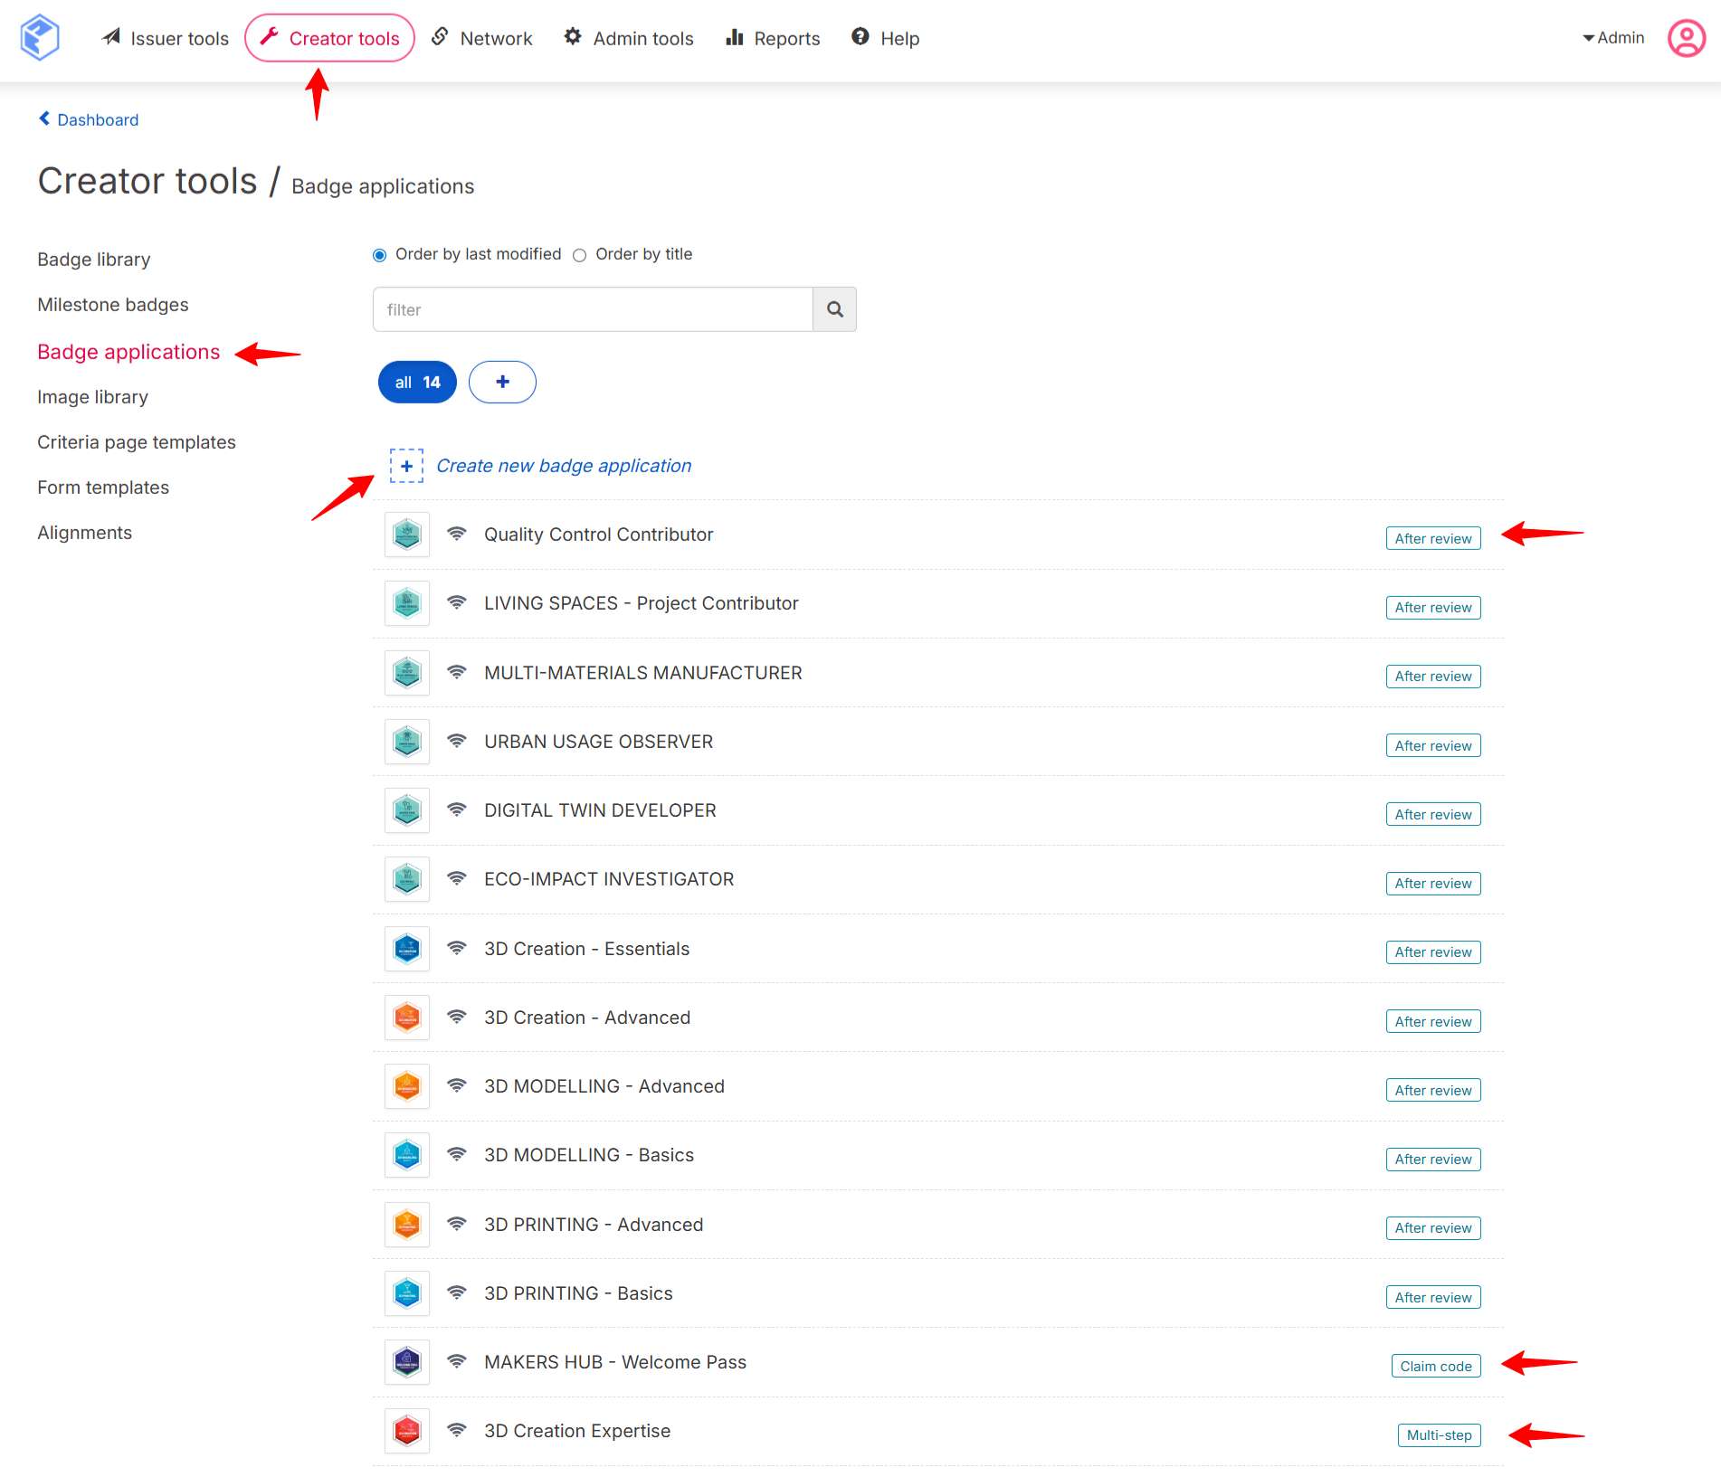Click the filter text field
This screenshot has width=1721, height=1477.
pos(593,309)
